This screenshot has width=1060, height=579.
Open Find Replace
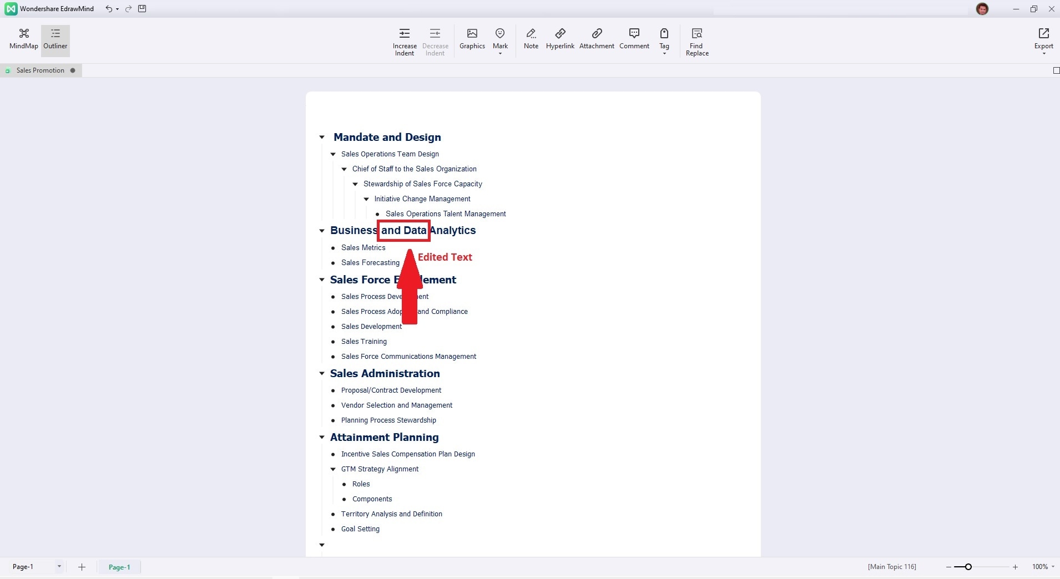coord(697,42)
